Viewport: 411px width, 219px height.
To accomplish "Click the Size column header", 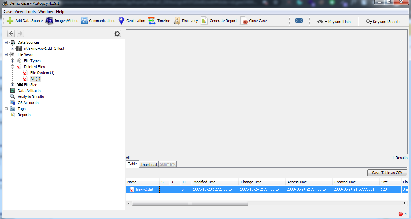I will [390, 182].
